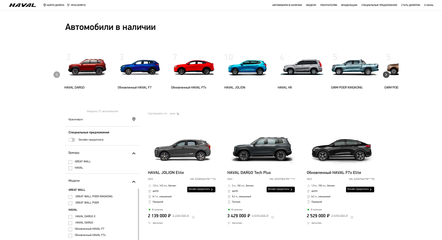This screenshot has width=442, height=240.
Task: Click the engine icon on the JOLION Elite card
Action: pyautogui.click(x=150, y=186)
